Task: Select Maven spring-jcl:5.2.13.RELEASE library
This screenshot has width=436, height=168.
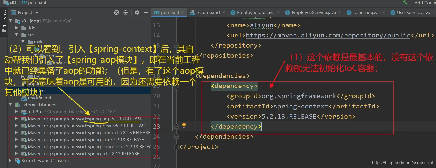Action: (x=83, y=154)
